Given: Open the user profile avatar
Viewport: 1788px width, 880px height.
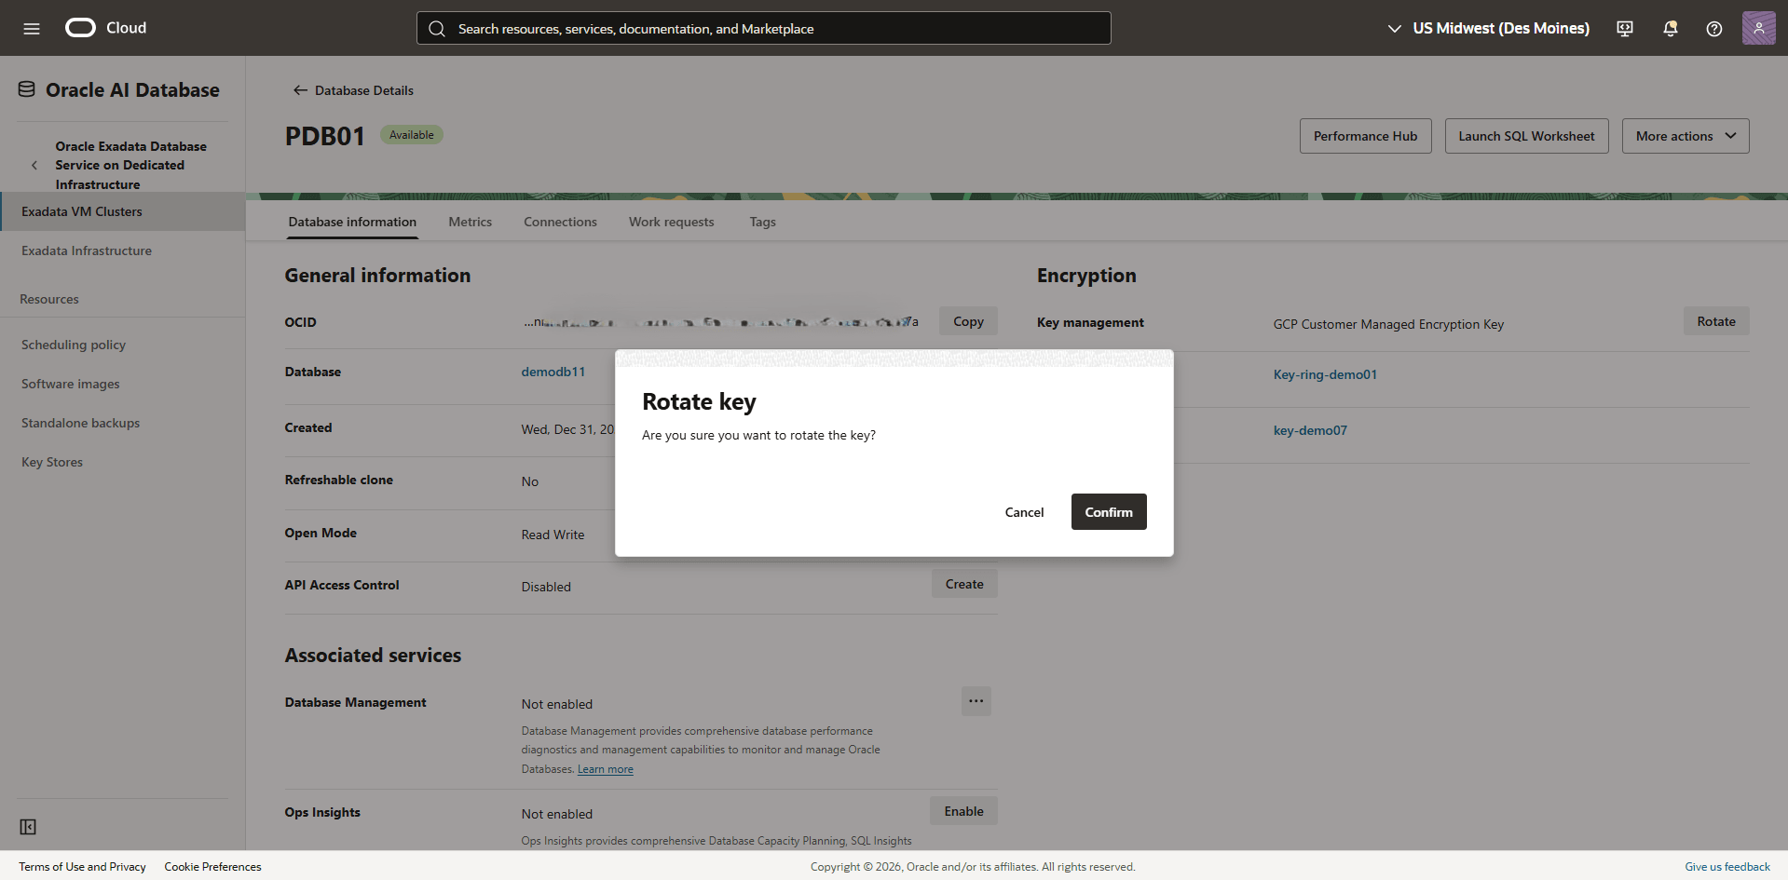Looking at the screenshot, I should [x=1758, y=27].
